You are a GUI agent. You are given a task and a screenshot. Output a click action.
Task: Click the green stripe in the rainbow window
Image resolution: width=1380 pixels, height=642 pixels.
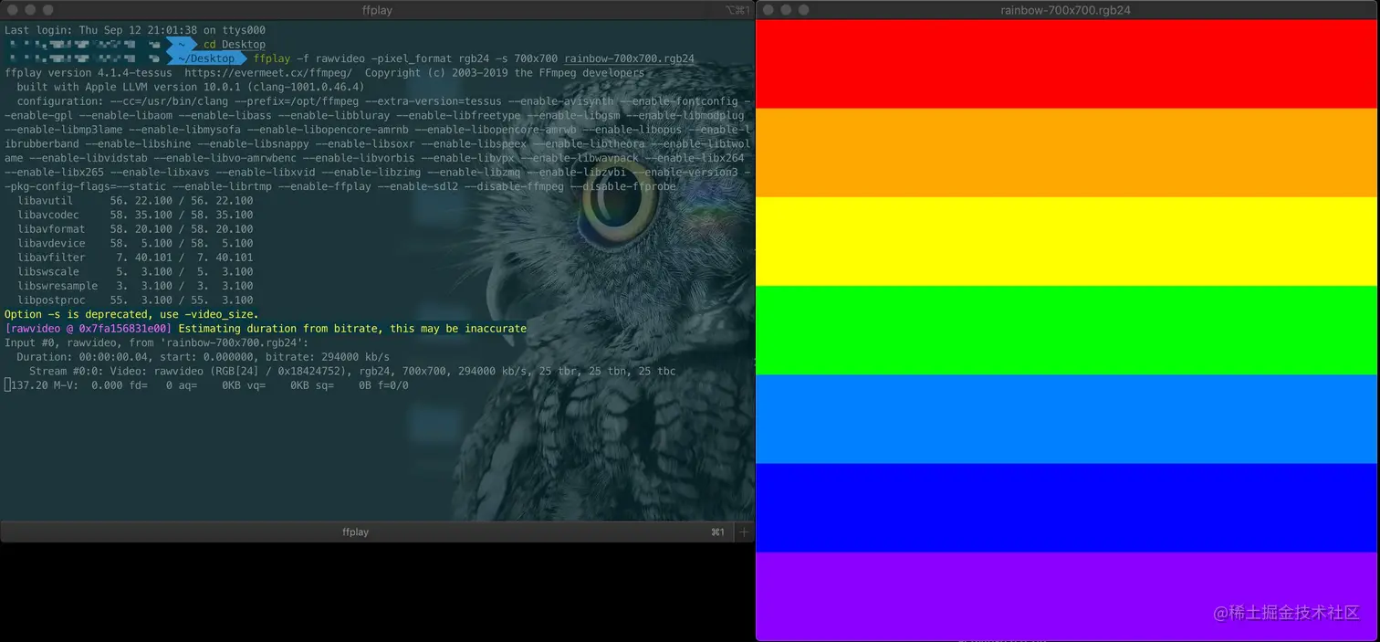[x=1068, y=329]
